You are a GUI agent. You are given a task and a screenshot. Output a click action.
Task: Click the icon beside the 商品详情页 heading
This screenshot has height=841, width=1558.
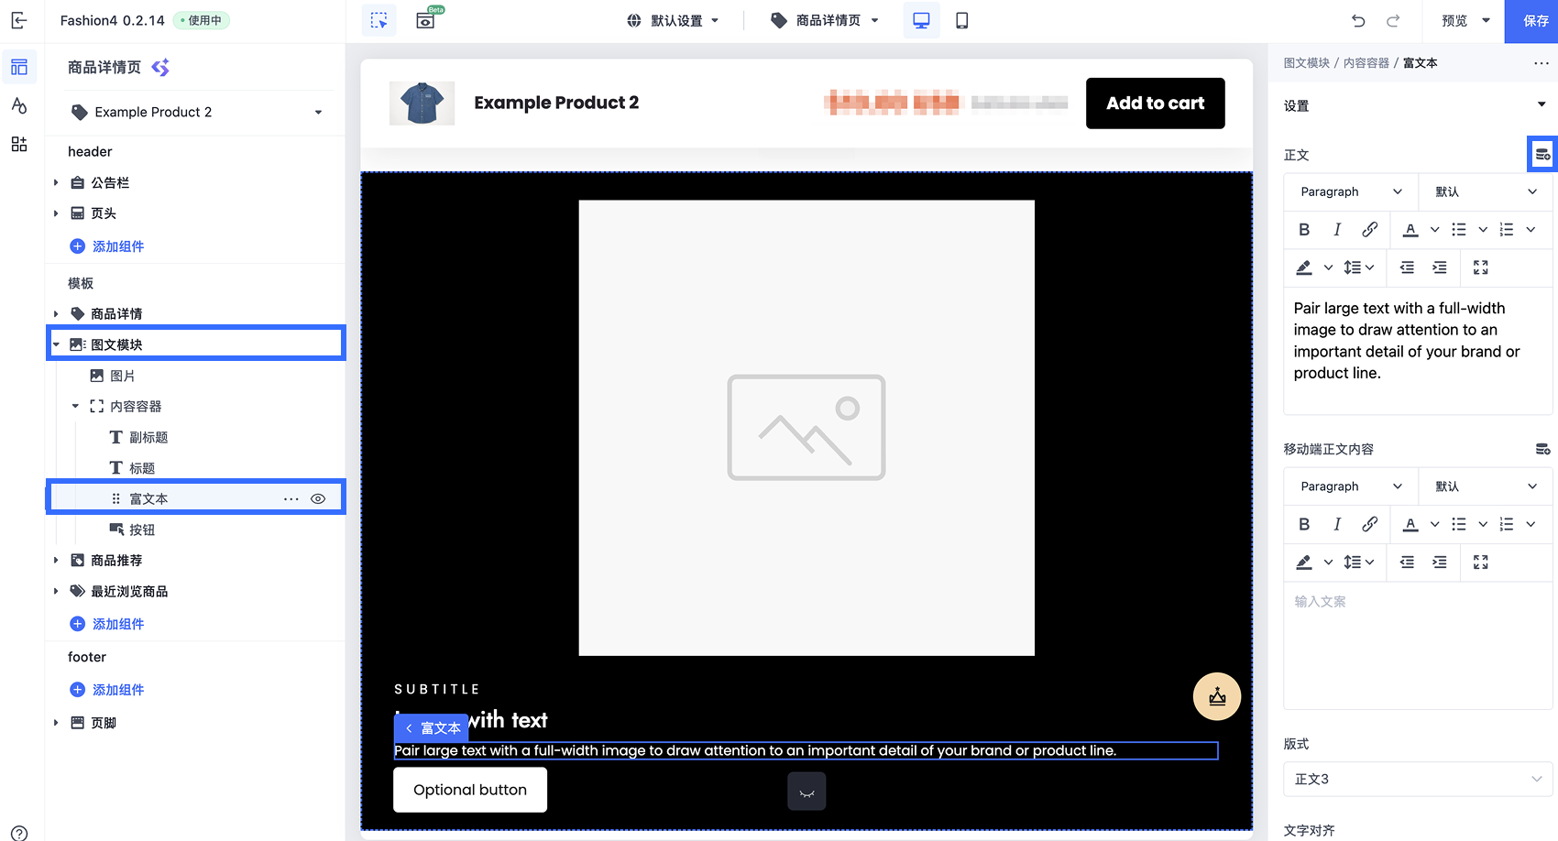160,67
